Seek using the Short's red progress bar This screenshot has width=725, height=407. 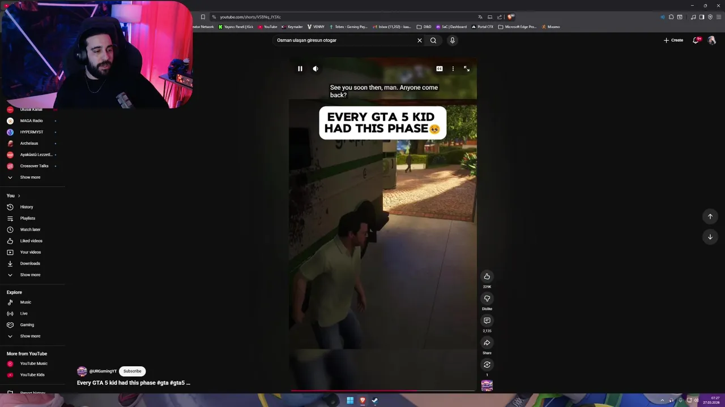383,391
